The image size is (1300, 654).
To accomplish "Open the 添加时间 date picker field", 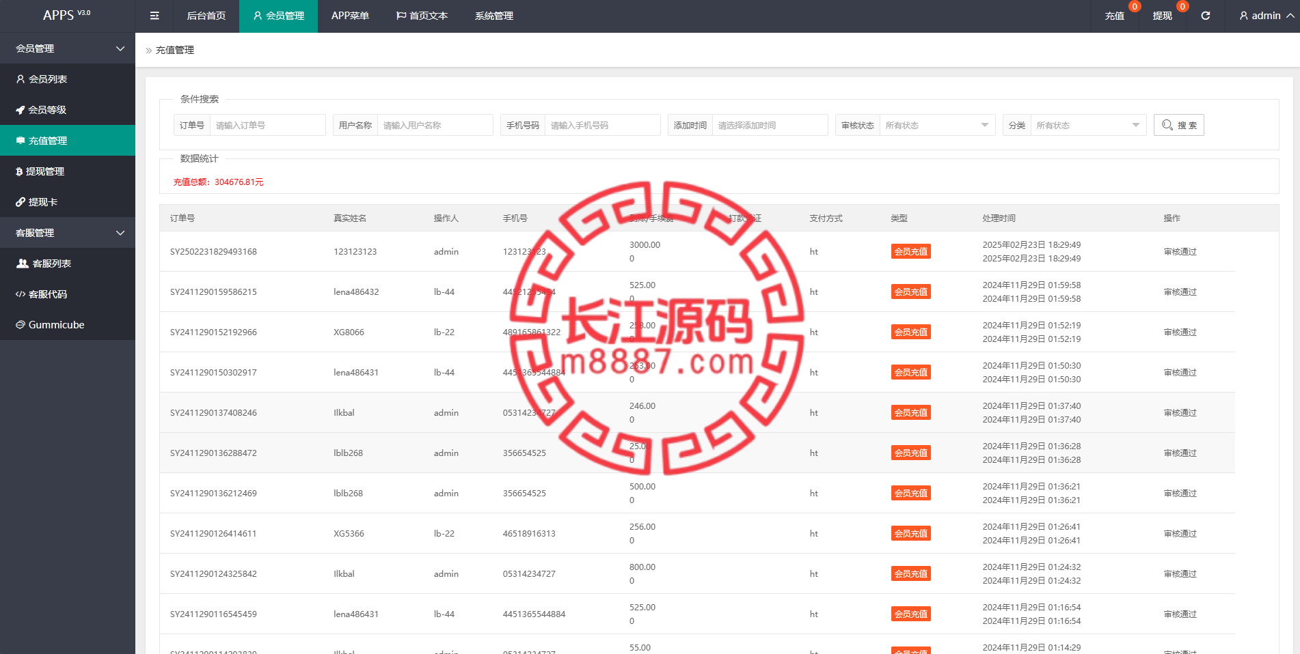I will (770, 125).
